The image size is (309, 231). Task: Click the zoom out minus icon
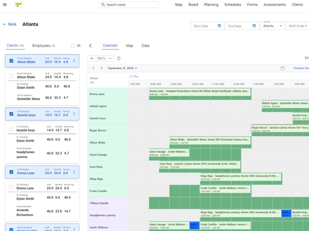[x=111, y=58]
